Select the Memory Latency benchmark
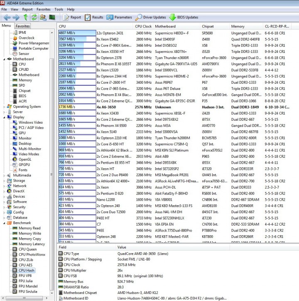The height and width of the screenshot is (301, 299). point(32,244)
